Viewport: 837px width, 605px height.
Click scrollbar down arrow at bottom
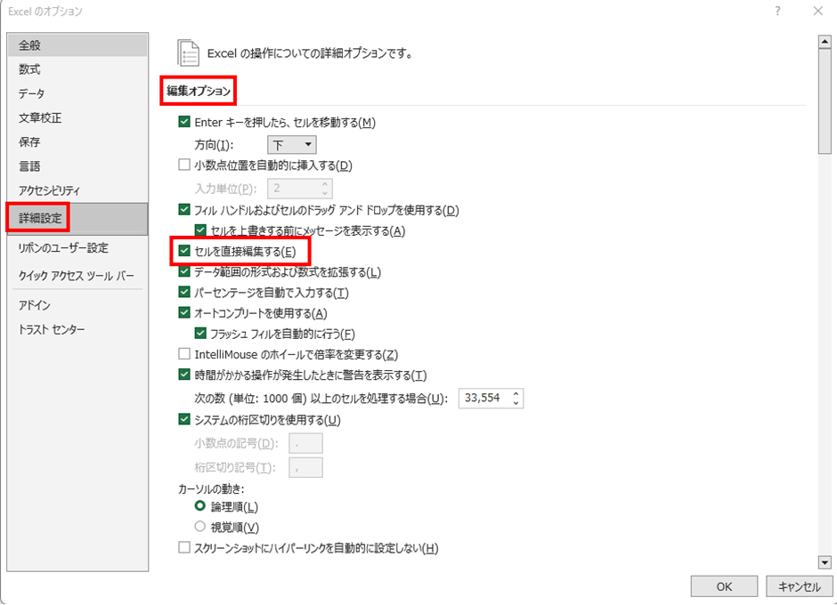tap(825, 561)
